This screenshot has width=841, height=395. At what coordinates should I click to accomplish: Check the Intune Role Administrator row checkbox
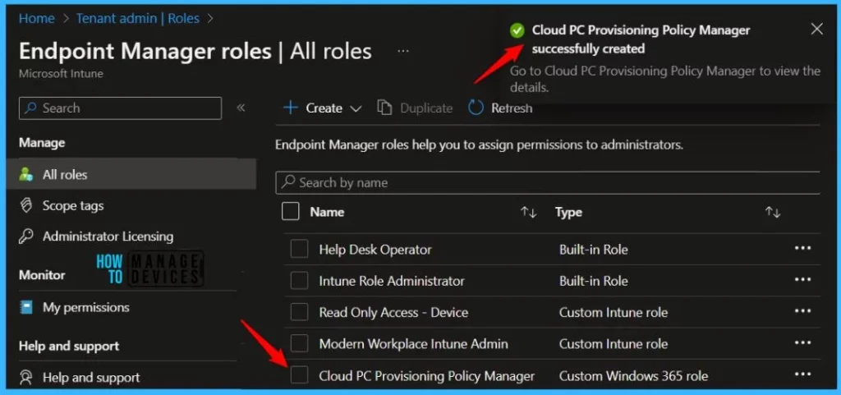299,280
